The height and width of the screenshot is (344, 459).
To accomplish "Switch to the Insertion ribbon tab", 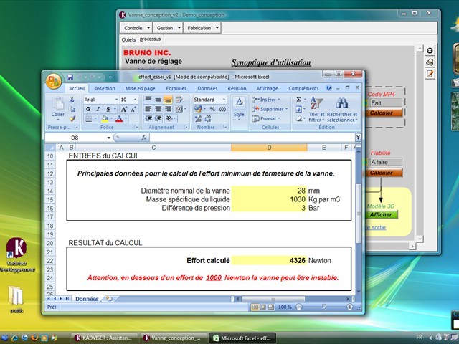I will pyautogui.click(x=105, y=88).
